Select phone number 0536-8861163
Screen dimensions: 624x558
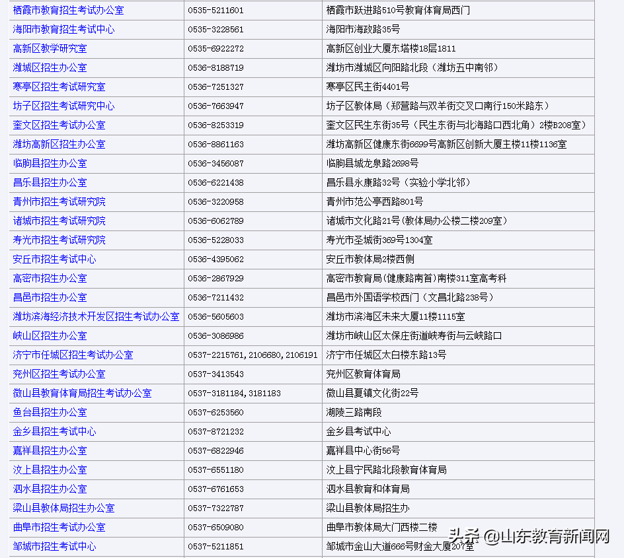[x=215, y=144]
